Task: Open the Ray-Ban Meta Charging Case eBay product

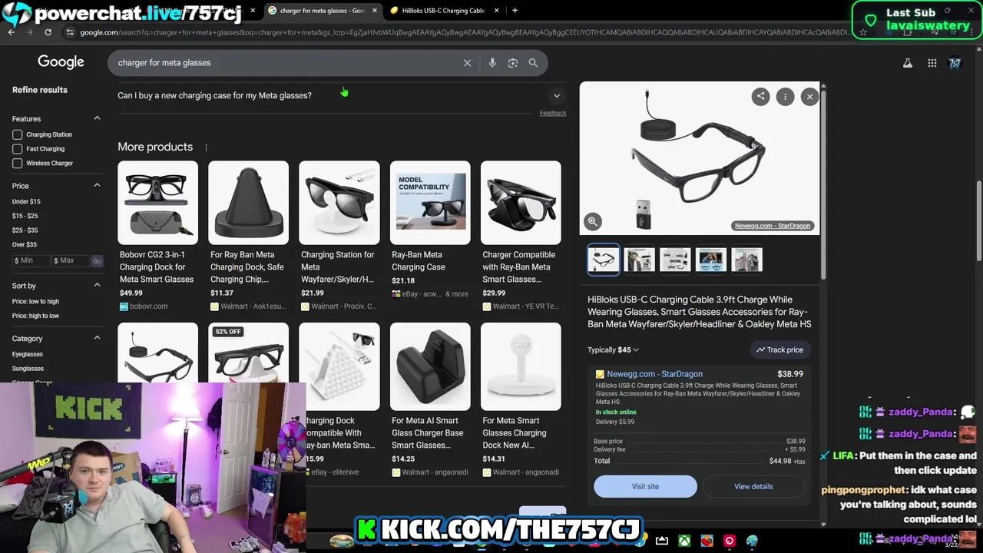Action: pyautogui.click(x=430, y=230)
